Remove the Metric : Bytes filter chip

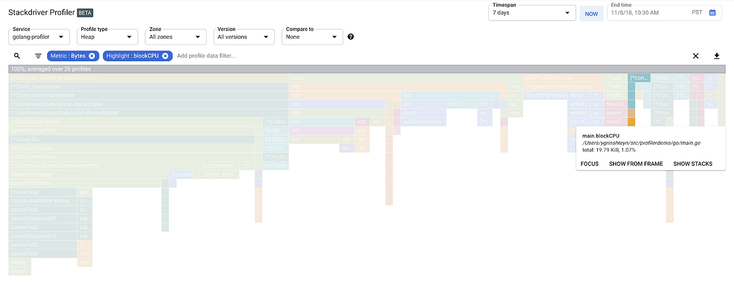pos(93,56)
